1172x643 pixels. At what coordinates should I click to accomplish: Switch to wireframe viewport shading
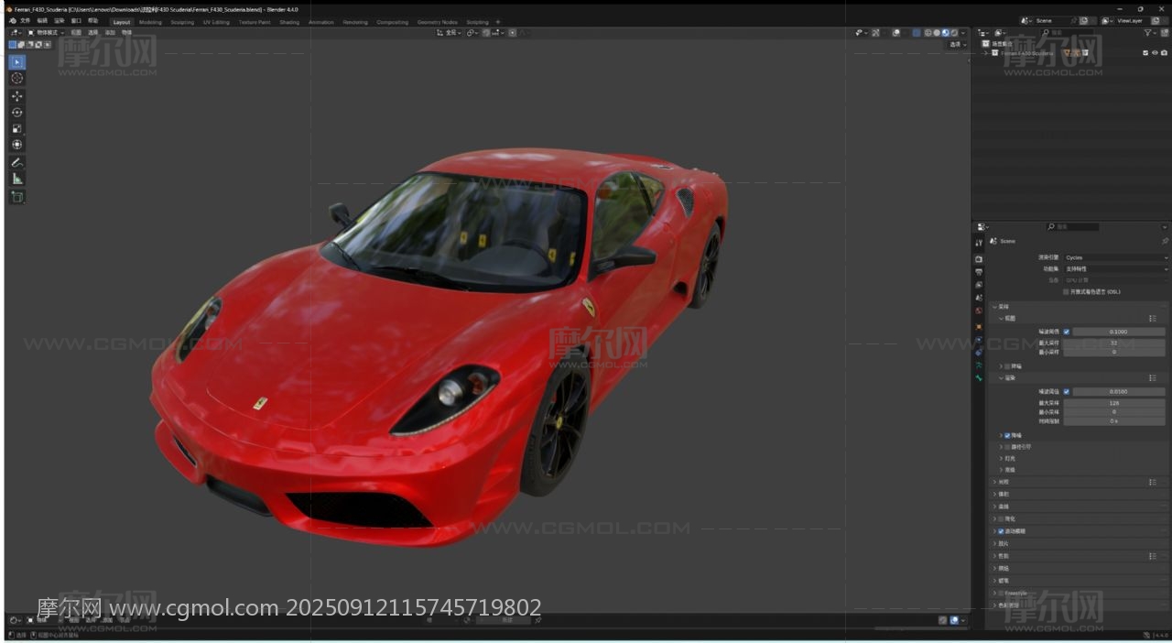(x=928, y=33)
